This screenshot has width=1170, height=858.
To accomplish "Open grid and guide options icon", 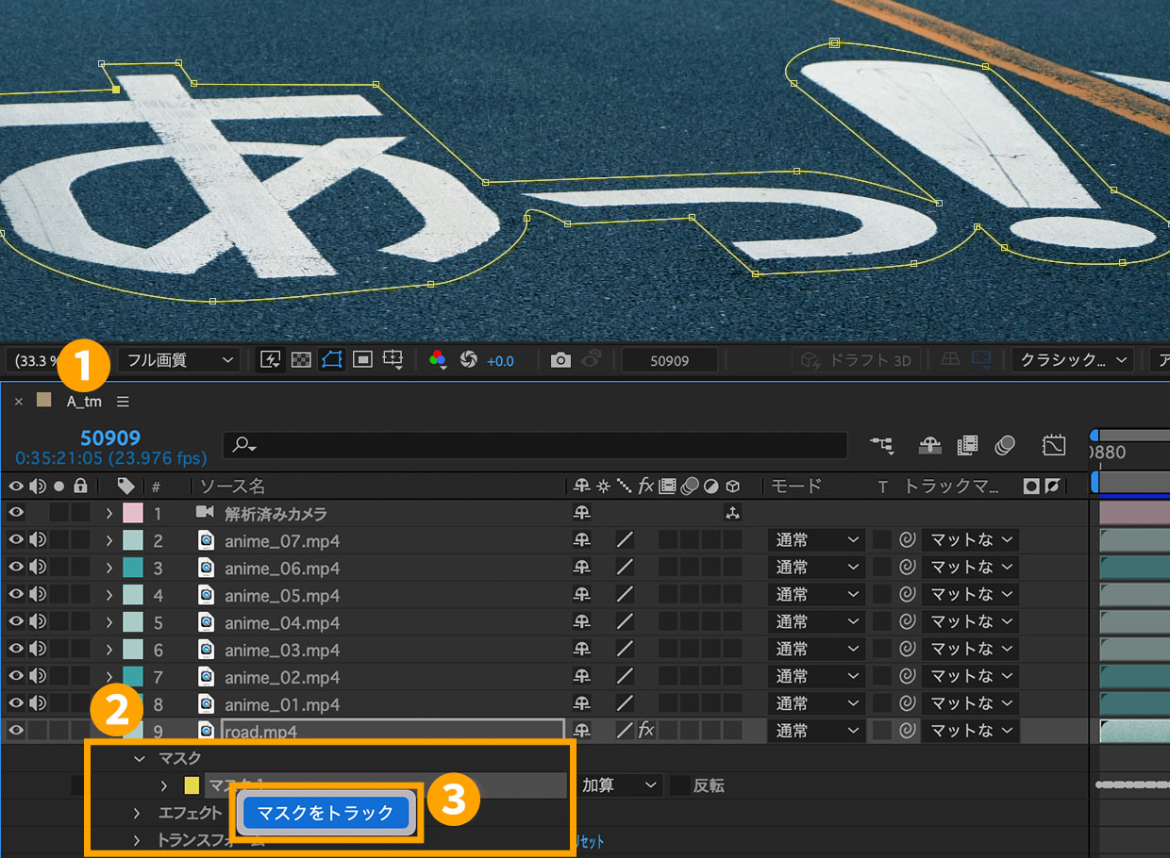I will pyautogui.click(x=393, y=360).
